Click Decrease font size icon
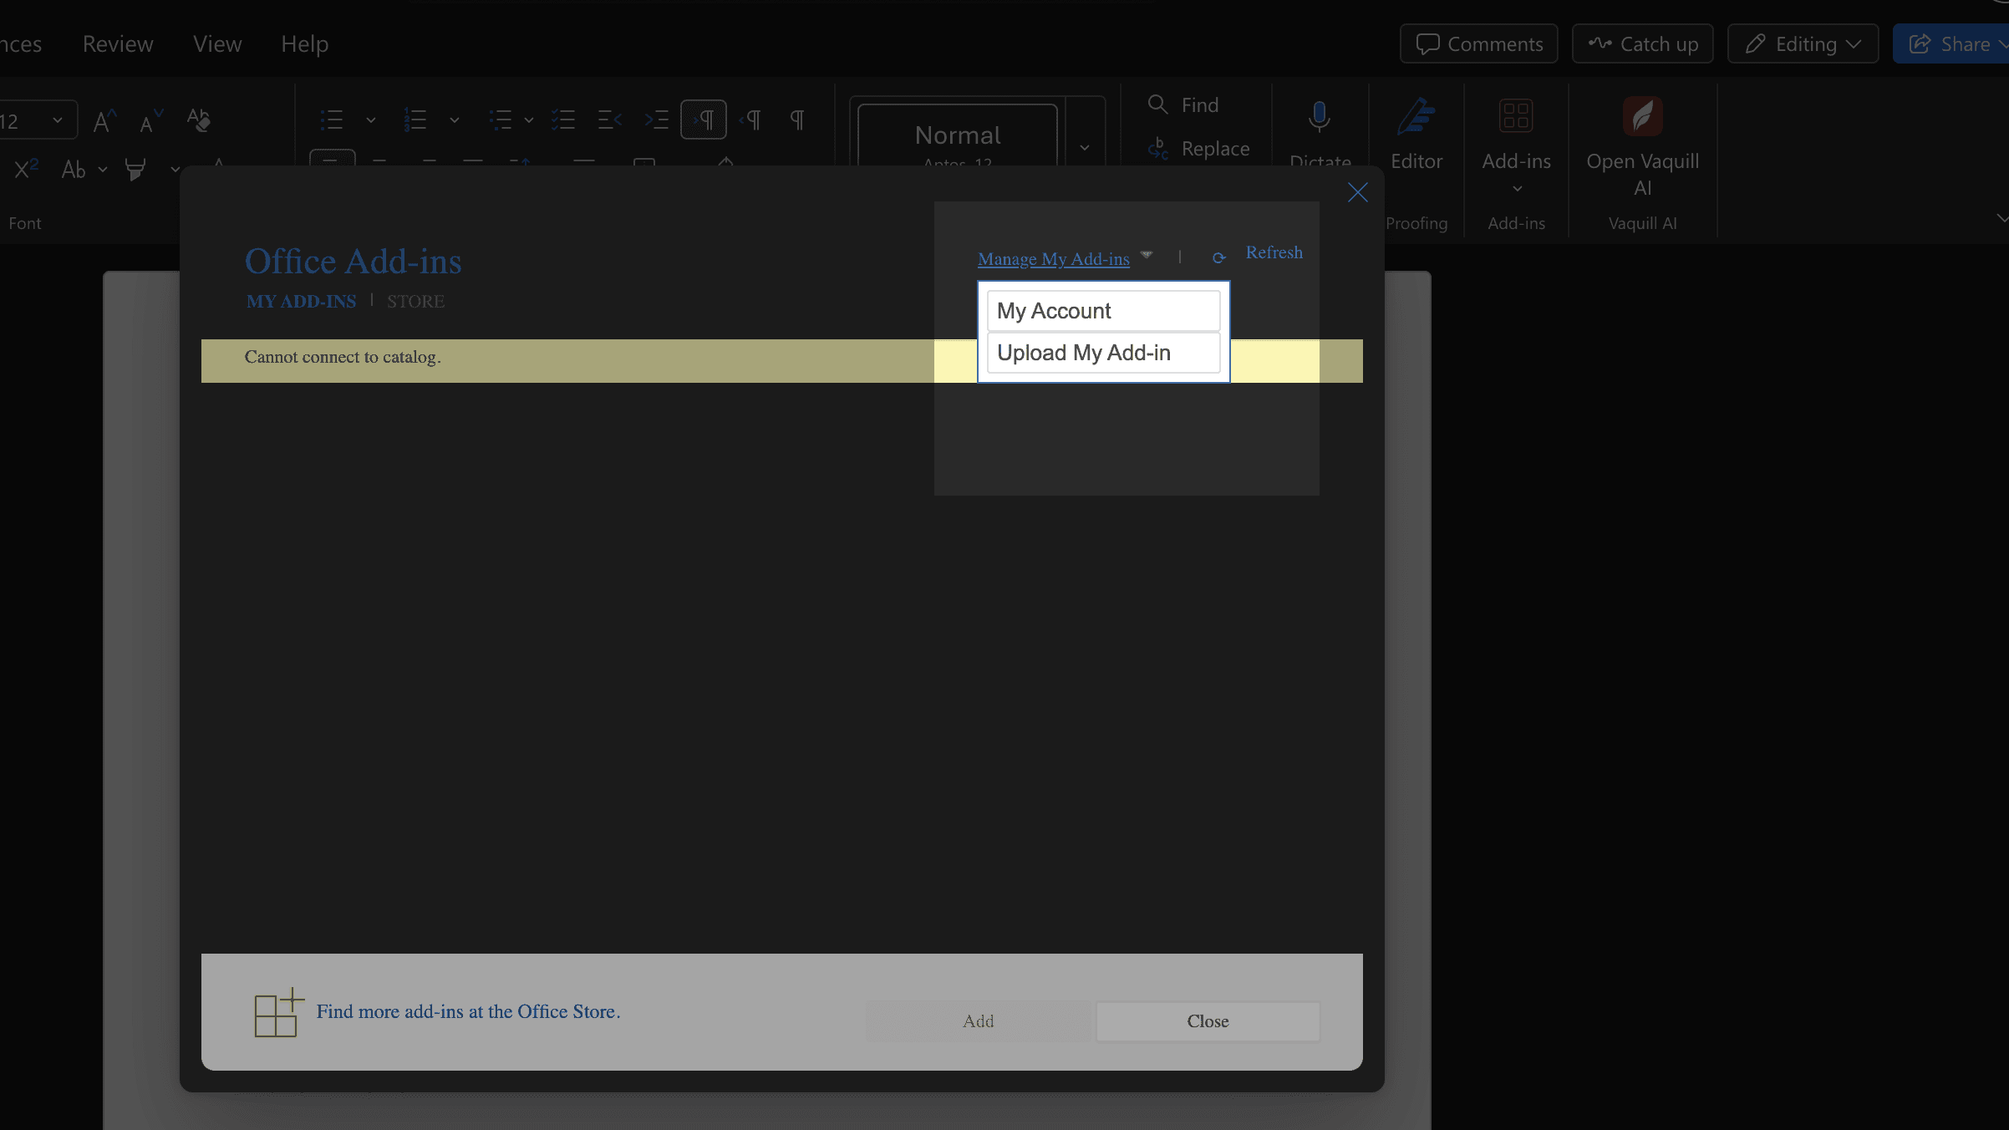The height and width of the screenshot is (1130, 2009). coord(150,121)
